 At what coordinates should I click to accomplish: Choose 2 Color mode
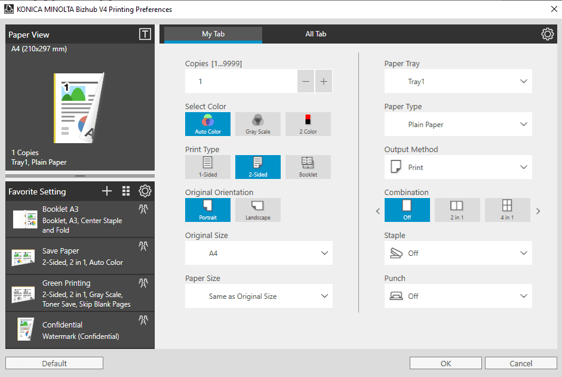[308, 124]
